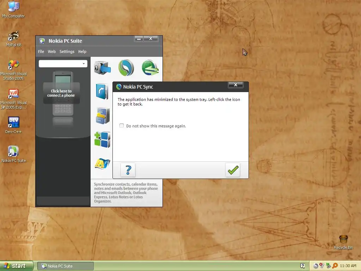This screenshot has width=361, height=271.
Task: Click the help balloon icon in taskbar
Action: (x=302, y=266)
